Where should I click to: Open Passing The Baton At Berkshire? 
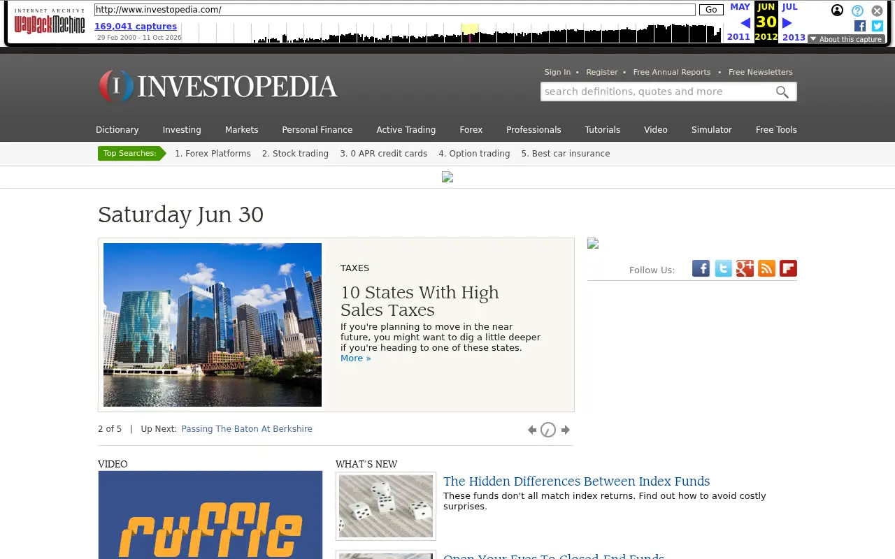[247, 429]
